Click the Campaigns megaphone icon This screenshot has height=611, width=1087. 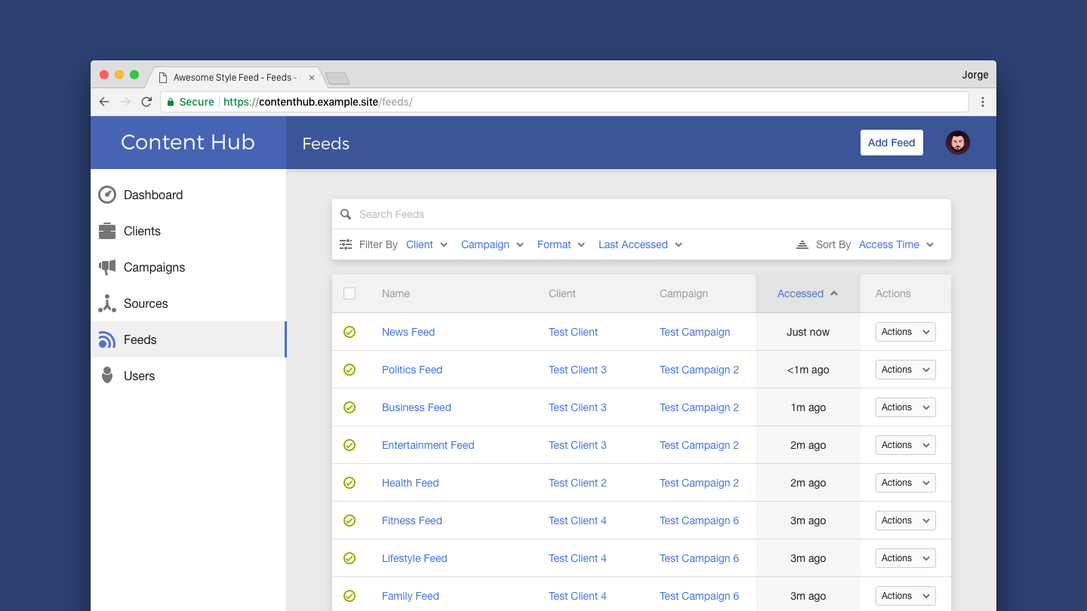pos(107,267)
